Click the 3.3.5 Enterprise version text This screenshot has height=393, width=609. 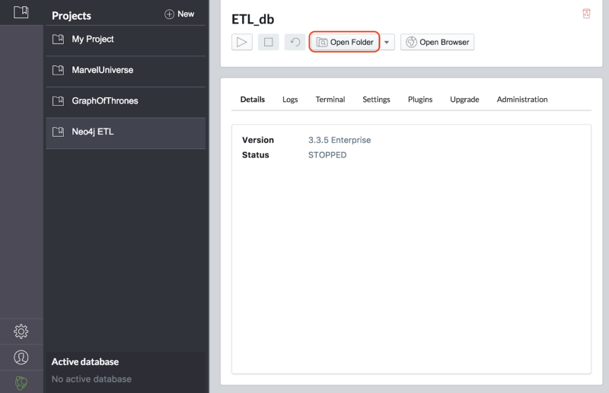pyautogui.click(x=340, y=140)
